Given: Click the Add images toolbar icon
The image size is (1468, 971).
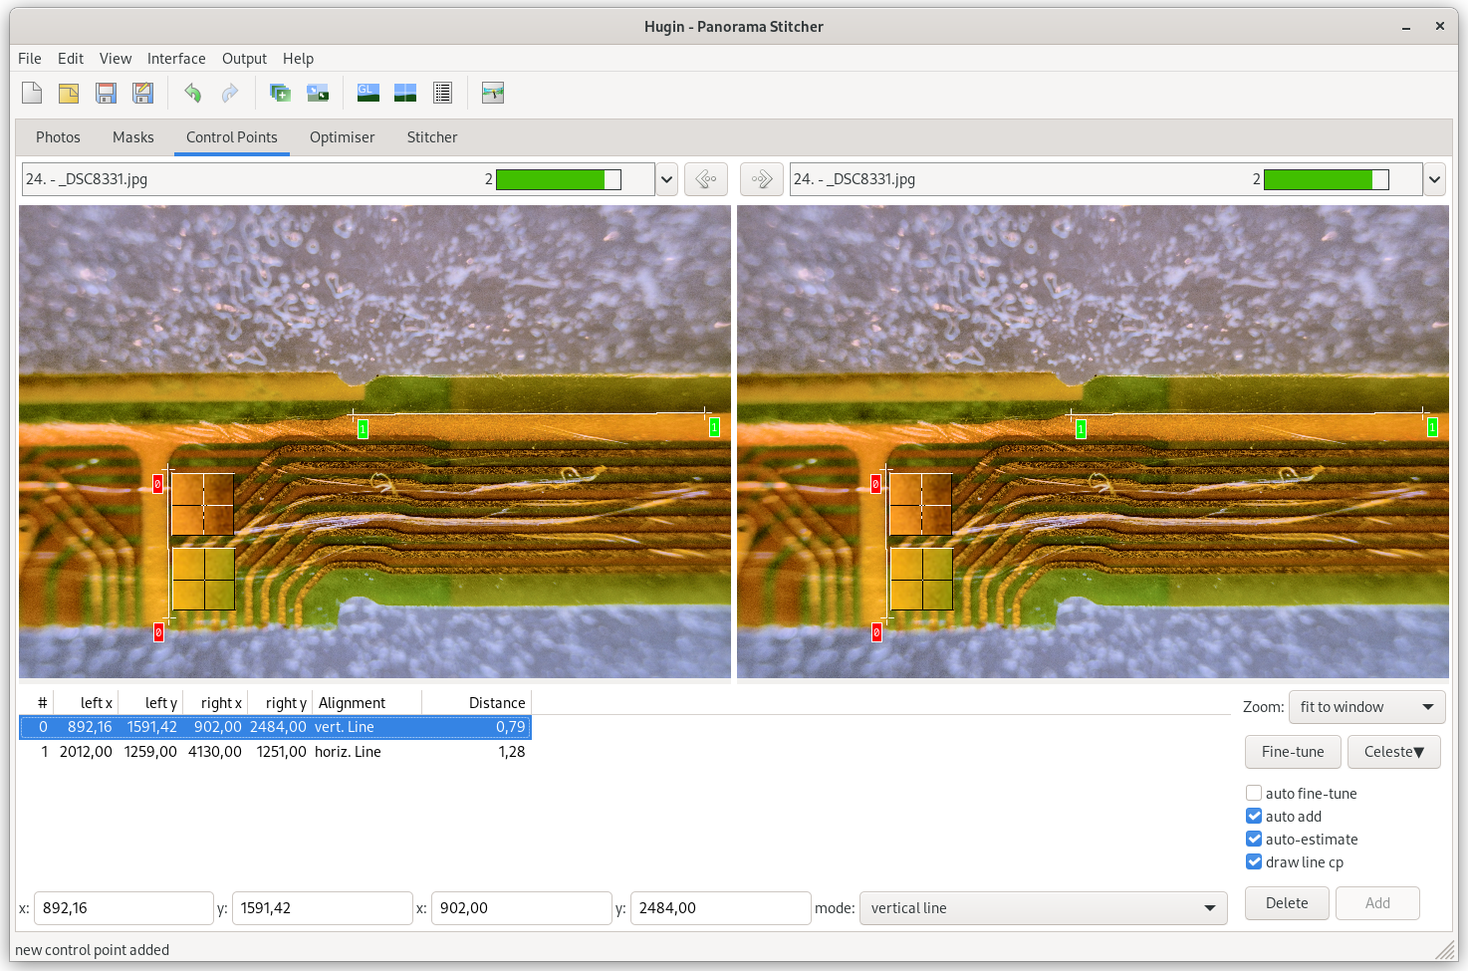Looking at the screenshot, I should pos(281,93).
